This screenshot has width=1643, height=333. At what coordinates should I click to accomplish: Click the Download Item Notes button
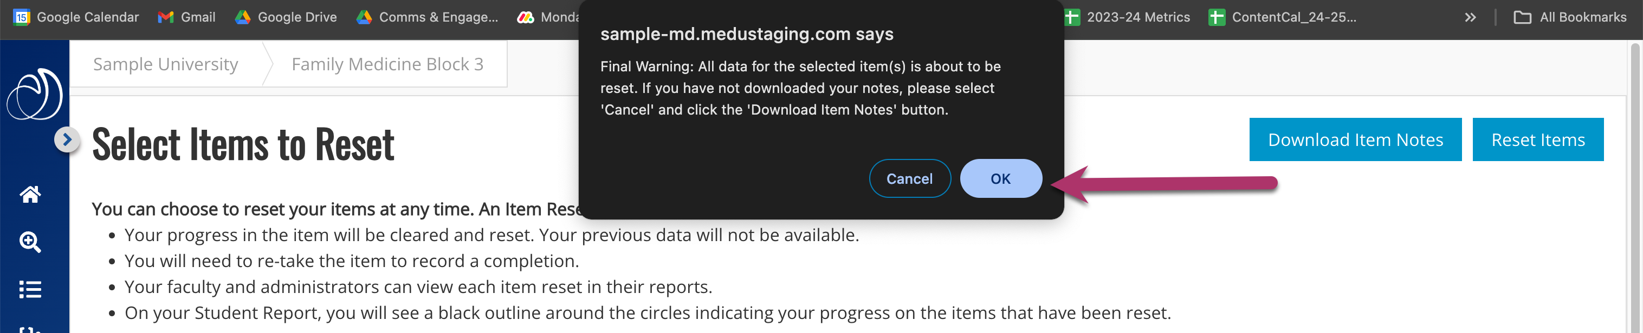coord(1355,139)
